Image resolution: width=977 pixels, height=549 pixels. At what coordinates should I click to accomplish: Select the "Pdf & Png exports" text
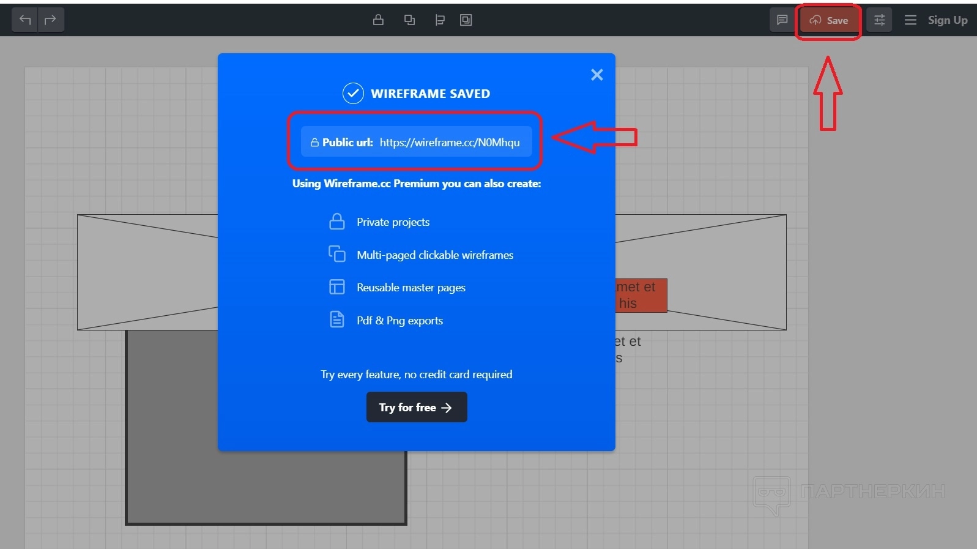[x=400, y=321]
